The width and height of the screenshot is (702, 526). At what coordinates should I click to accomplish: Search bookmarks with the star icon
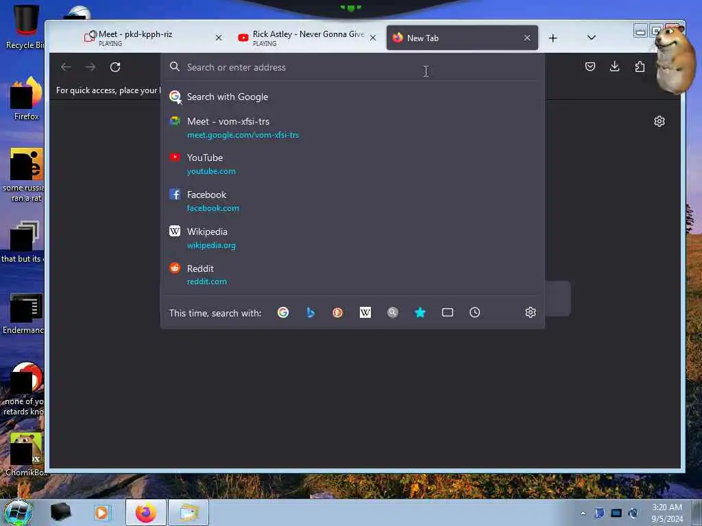pyautogui.click(x=420, y=312)
